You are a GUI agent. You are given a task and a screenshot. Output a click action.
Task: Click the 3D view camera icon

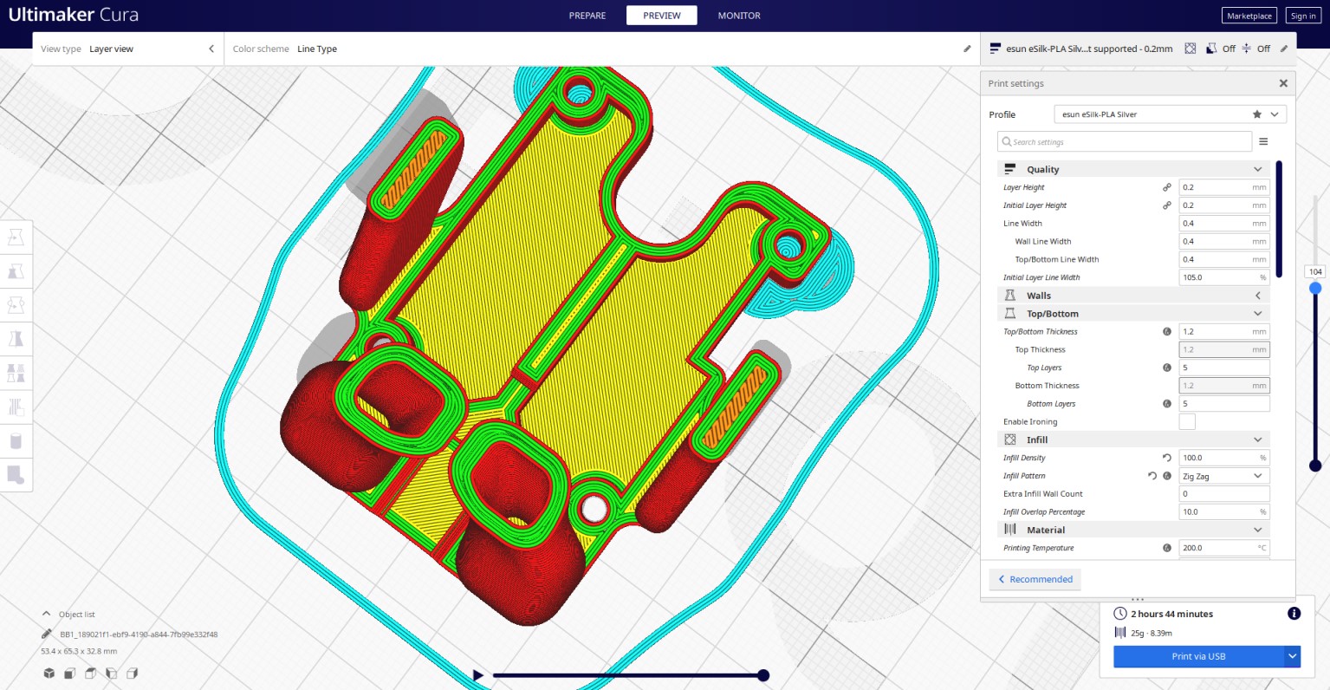[x=49, y=674]
